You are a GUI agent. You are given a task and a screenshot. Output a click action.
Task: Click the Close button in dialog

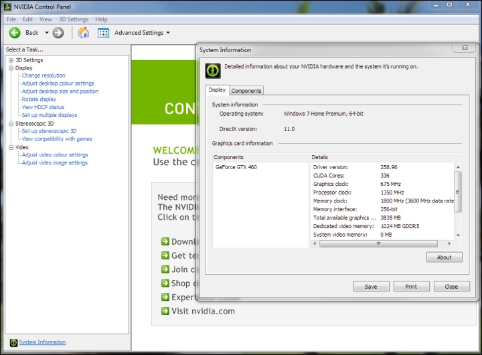452,287
